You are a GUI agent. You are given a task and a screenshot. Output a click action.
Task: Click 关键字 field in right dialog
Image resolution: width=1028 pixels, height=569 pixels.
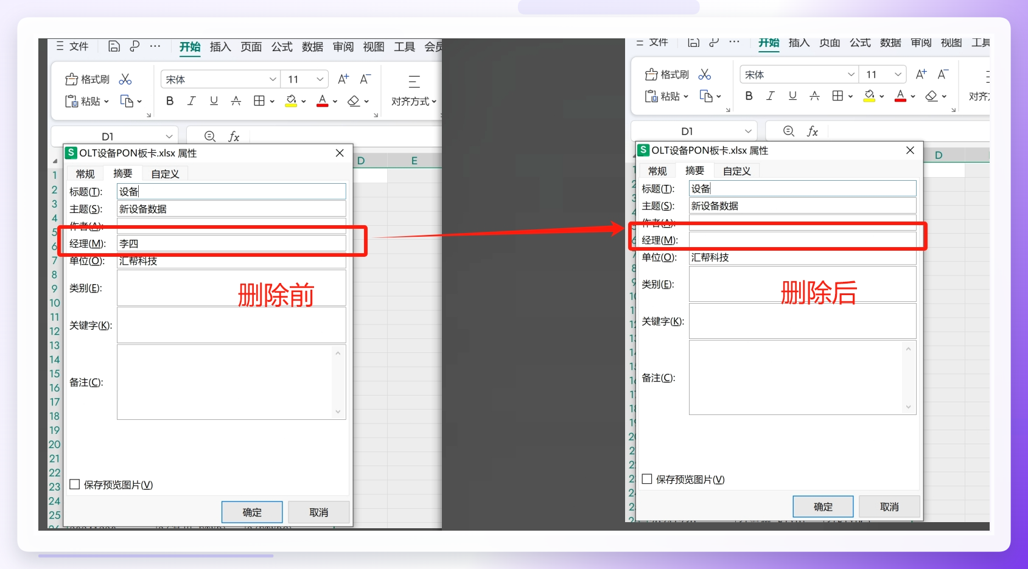[802, 321]
